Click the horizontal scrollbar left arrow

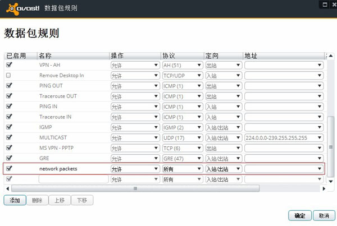pos(8,188)
